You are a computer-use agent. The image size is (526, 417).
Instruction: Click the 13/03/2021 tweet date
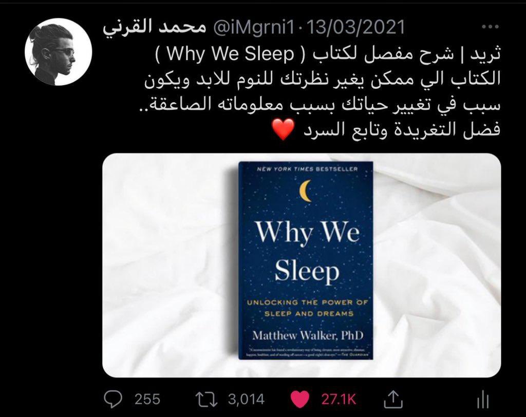(x=355, y=27)
